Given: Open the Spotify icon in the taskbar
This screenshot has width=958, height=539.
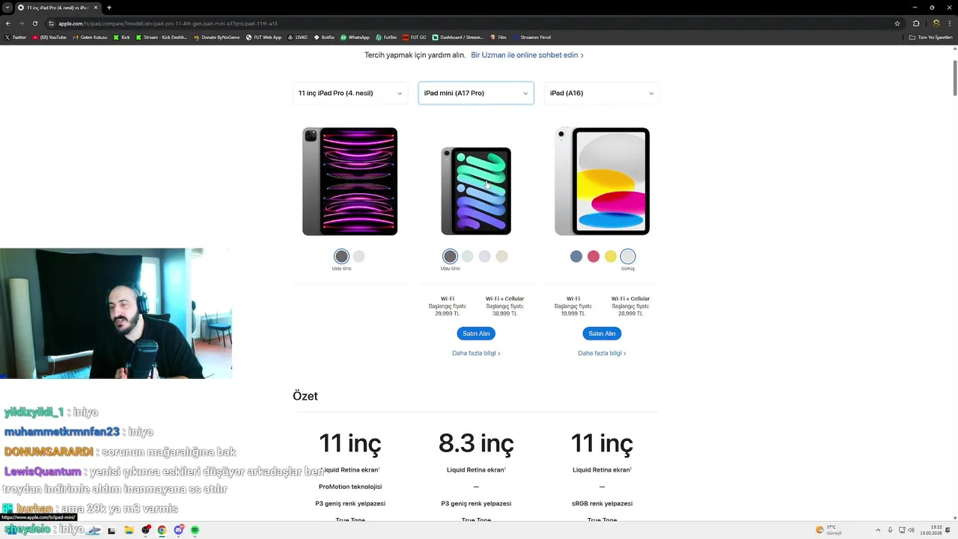Looking at the screenshot, I should coord(195,530).
